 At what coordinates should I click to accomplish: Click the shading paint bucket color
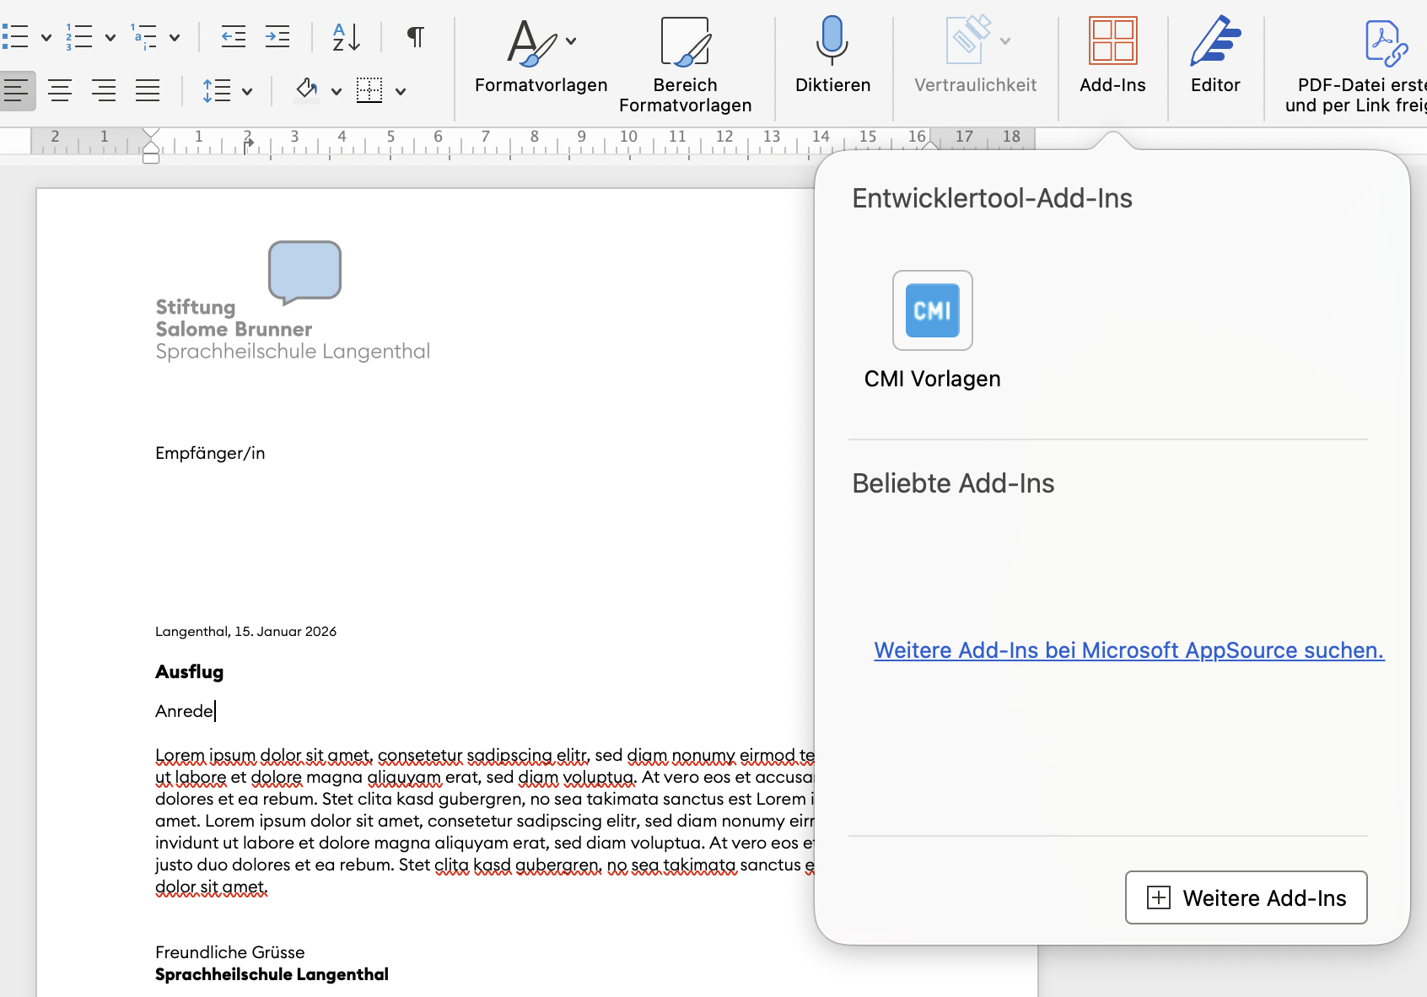[306, 89]
